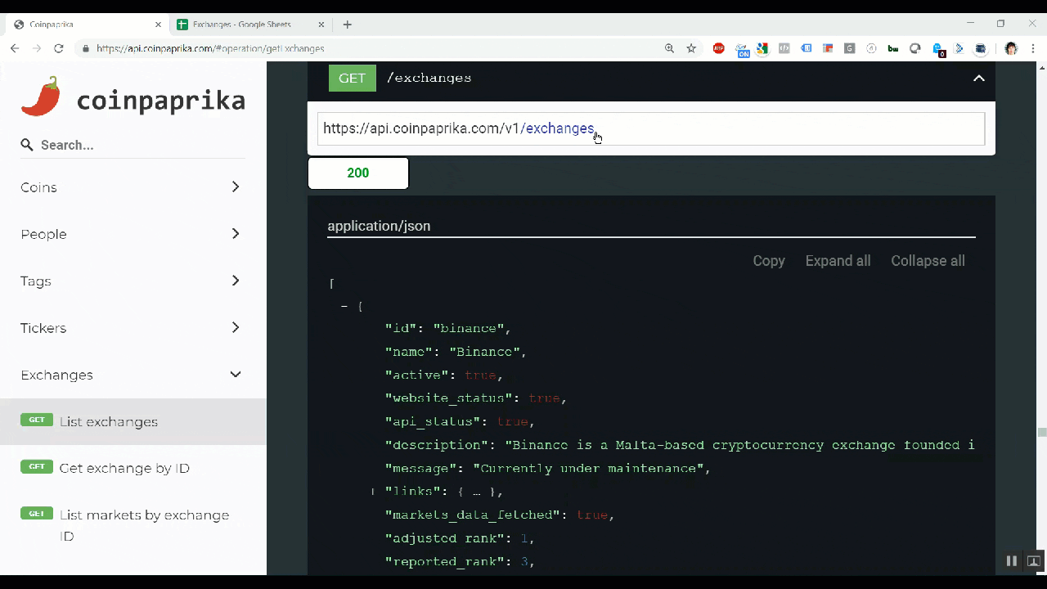Viewport: 1047px width, 589px height.
Task: Click the browser address bar URL
Action: [x=210, y=48]
